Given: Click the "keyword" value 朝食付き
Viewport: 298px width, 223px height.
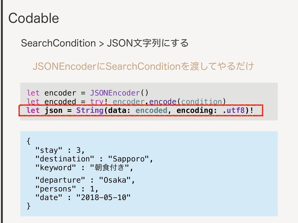Looking at the screenshot, I should point(109,168).
